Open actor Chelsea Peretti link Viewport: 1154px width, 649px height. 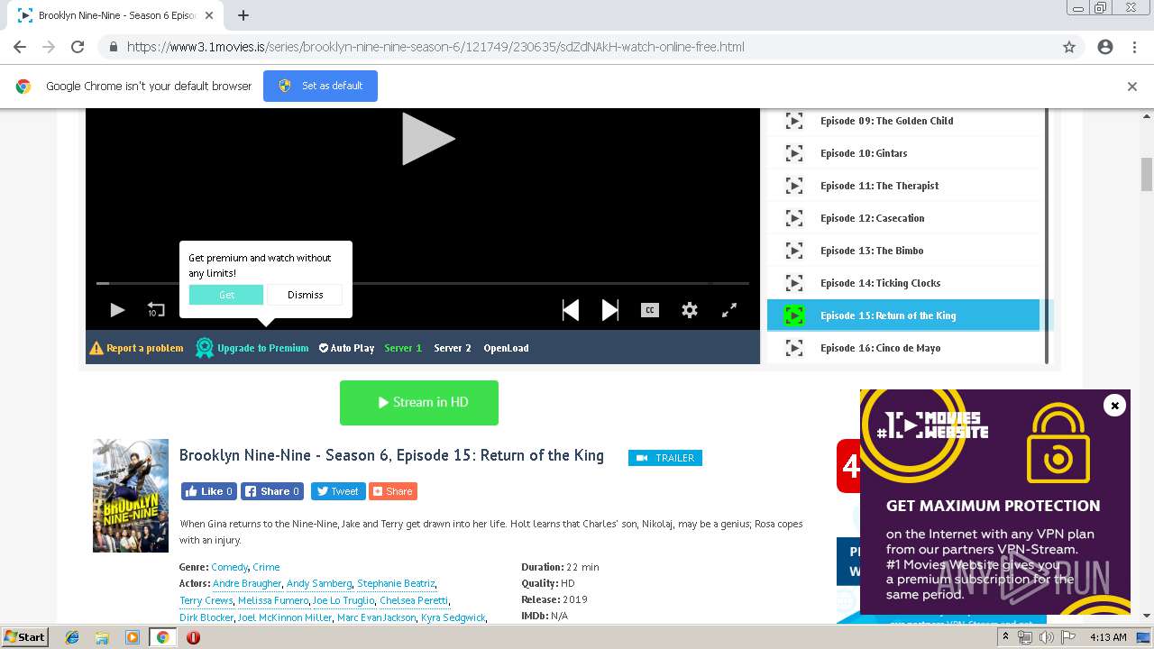pyautogui.click(x=414, y=600)
